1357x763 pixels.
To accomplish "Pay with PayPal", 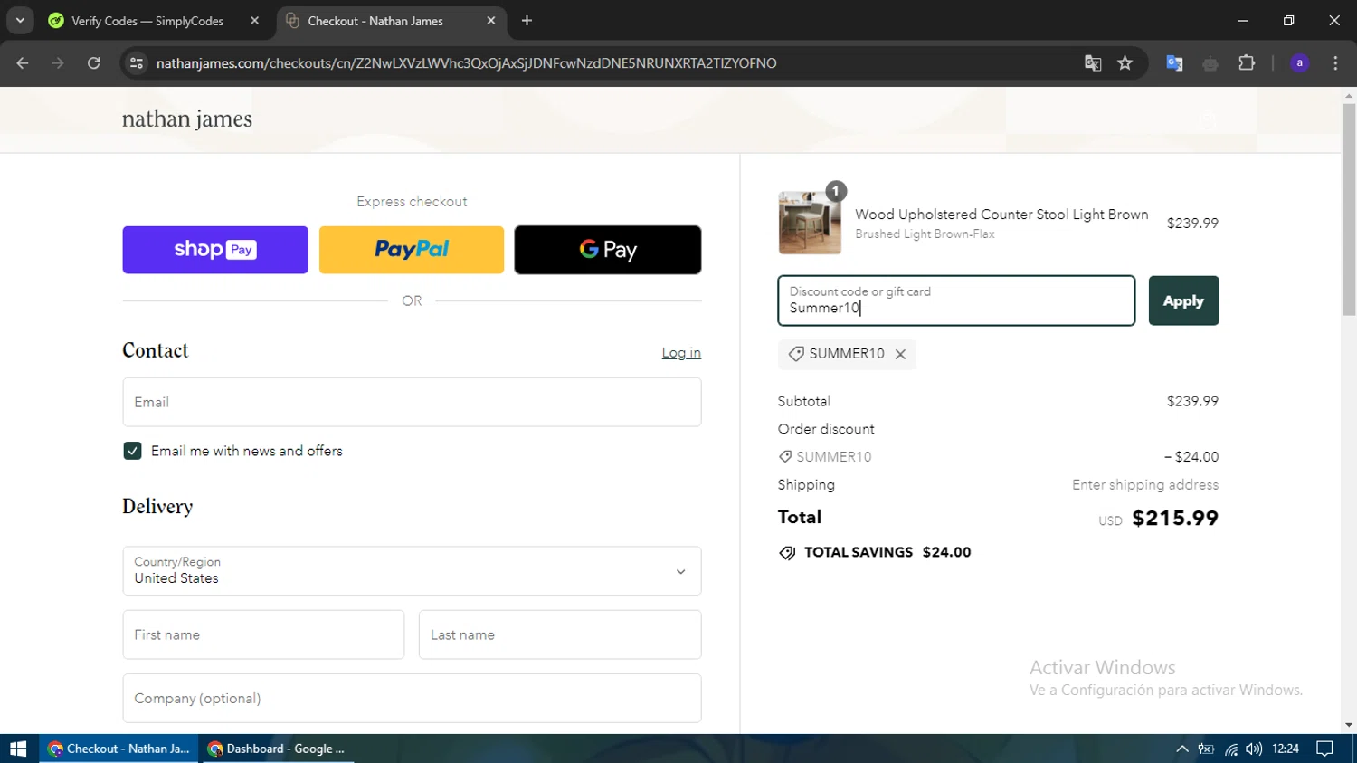I will tap(412, 250).
